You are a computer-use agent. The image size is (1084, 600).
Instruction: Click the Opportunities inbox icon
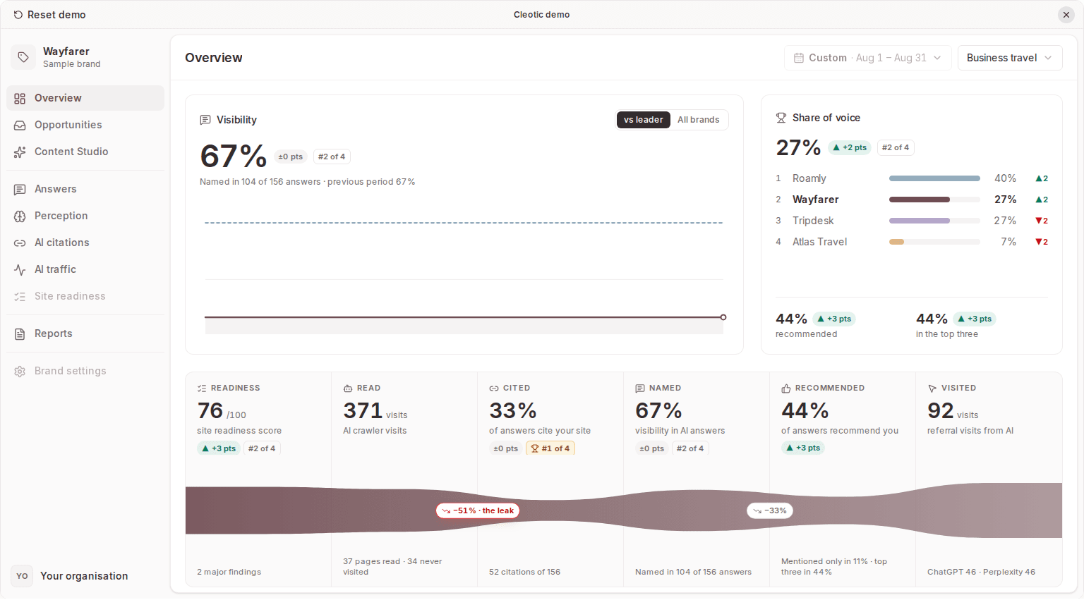[x=20, y=125]
